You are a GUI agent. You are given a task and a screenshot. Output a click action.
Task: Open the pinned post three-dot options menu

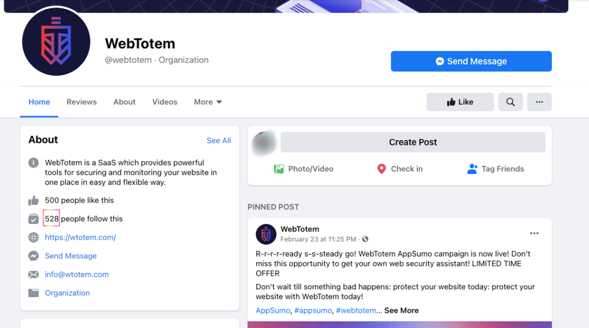pos(534,233)
